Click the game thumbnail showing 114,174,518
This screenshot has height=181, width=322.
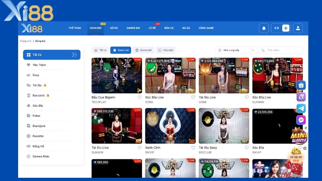pyautogui.click(x=224, y=168)
